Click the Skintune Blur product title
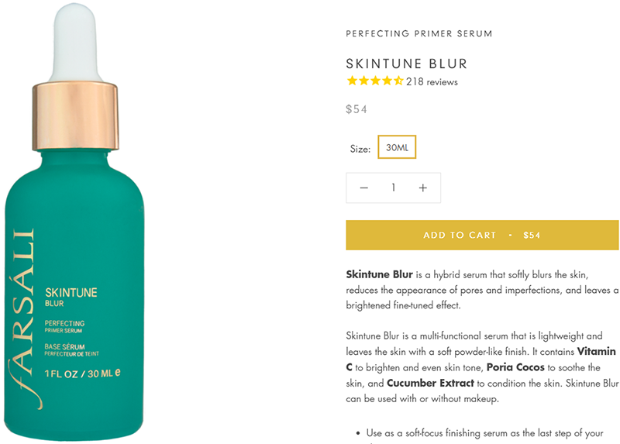This screenshot has width=620, height=444. [x=406, y=64]
